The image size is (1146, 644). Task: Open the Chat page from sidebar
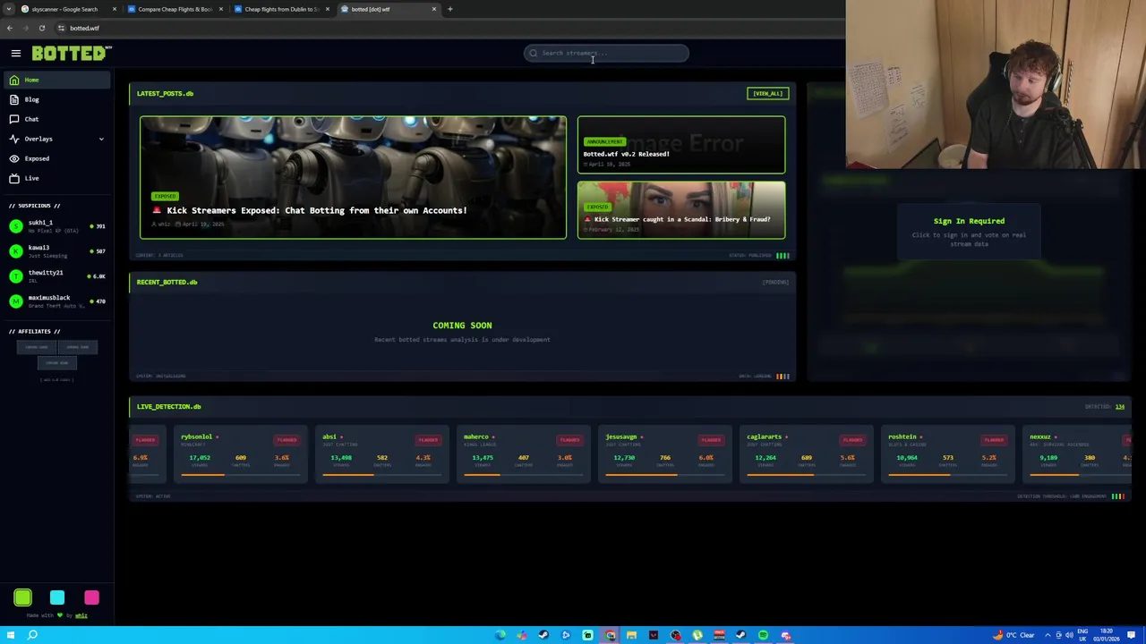57,119
